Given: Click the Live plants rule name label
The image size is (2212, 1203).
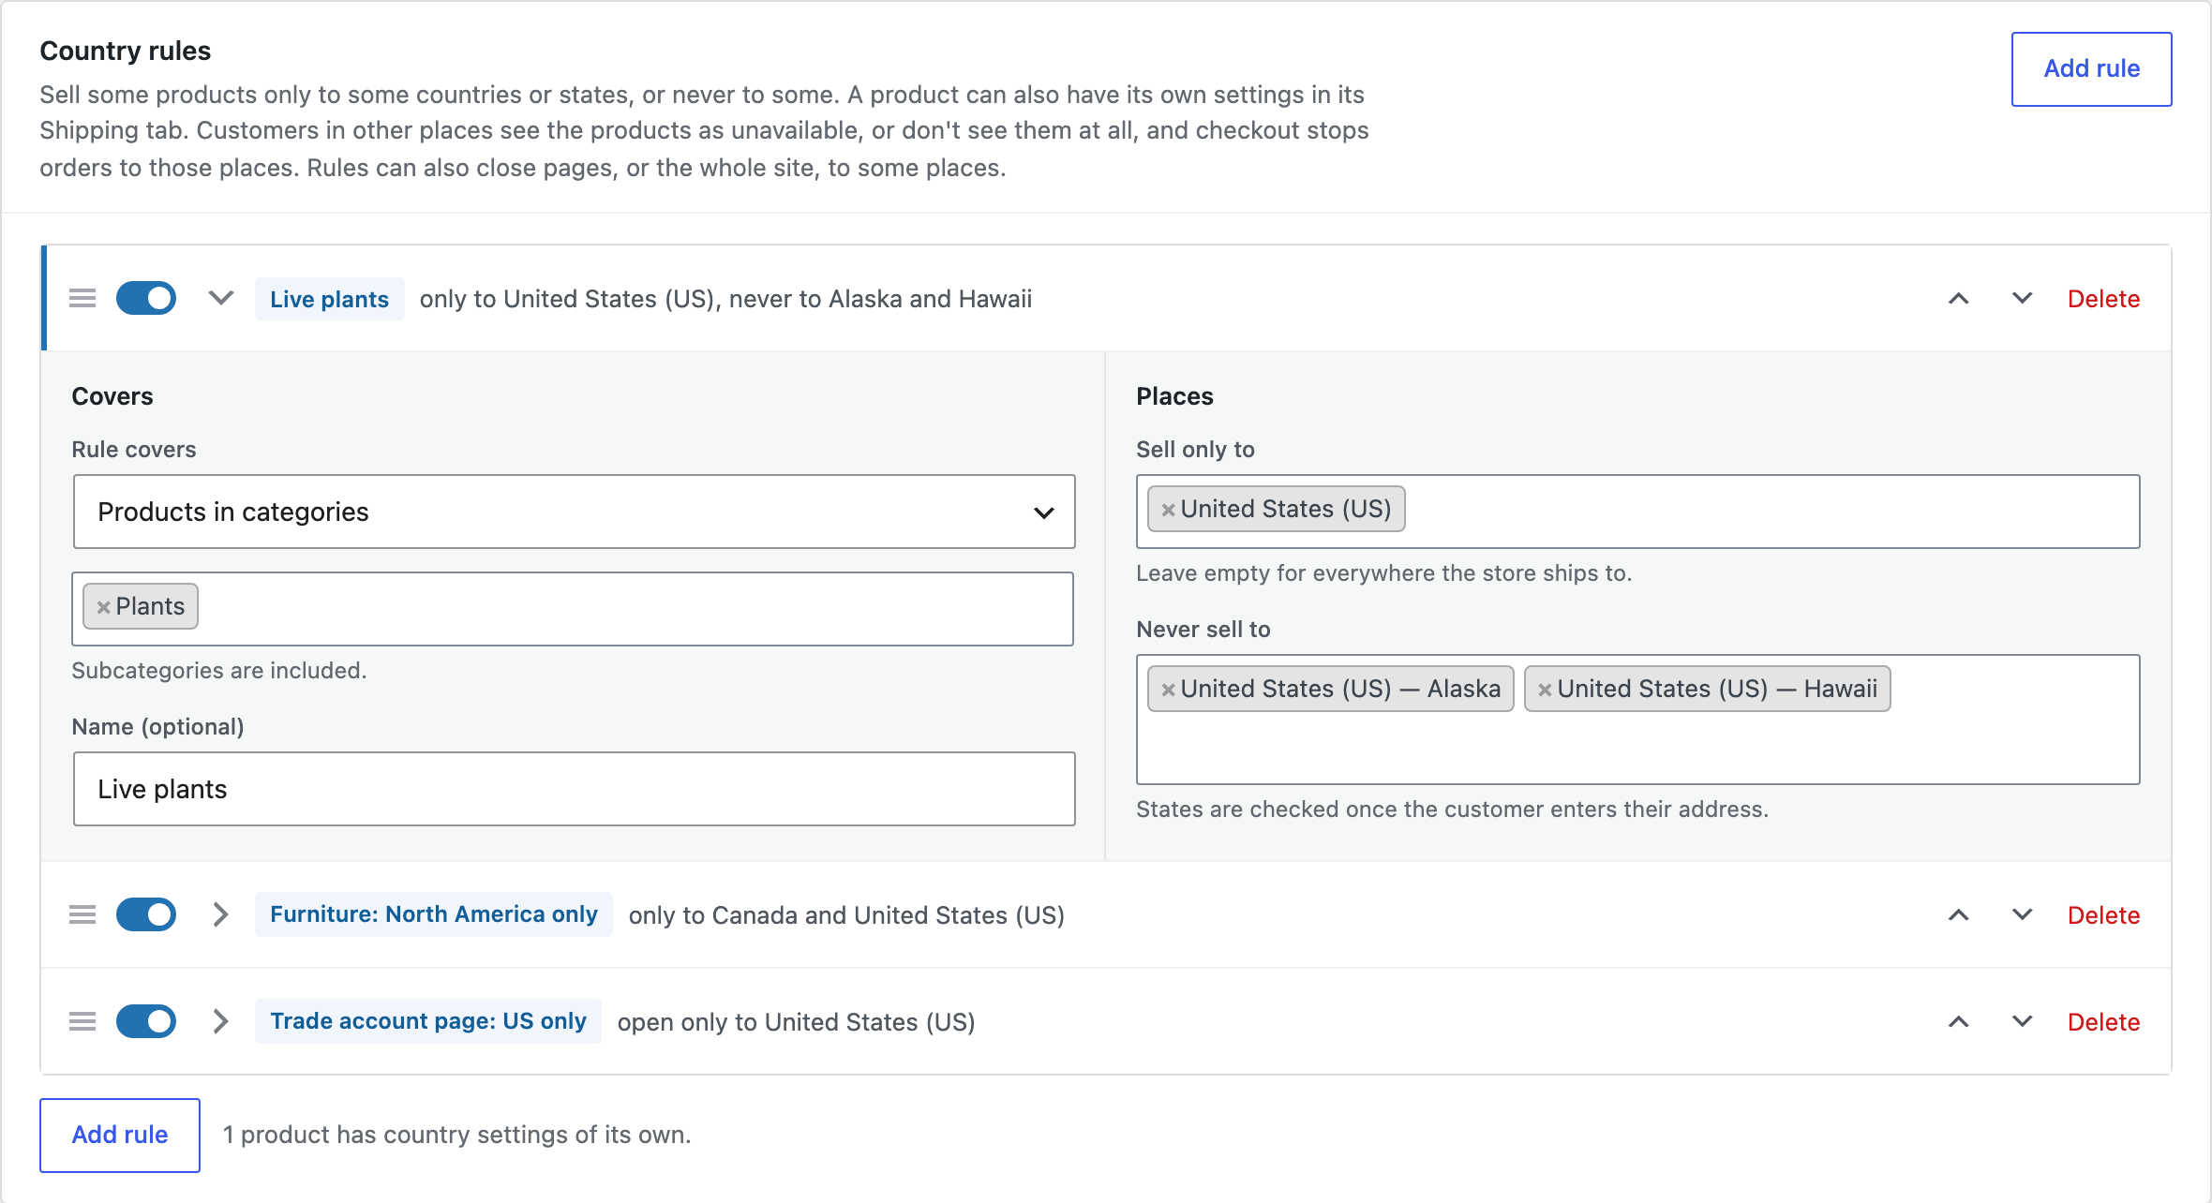Looking at the screenshot, I should point(329,299).
